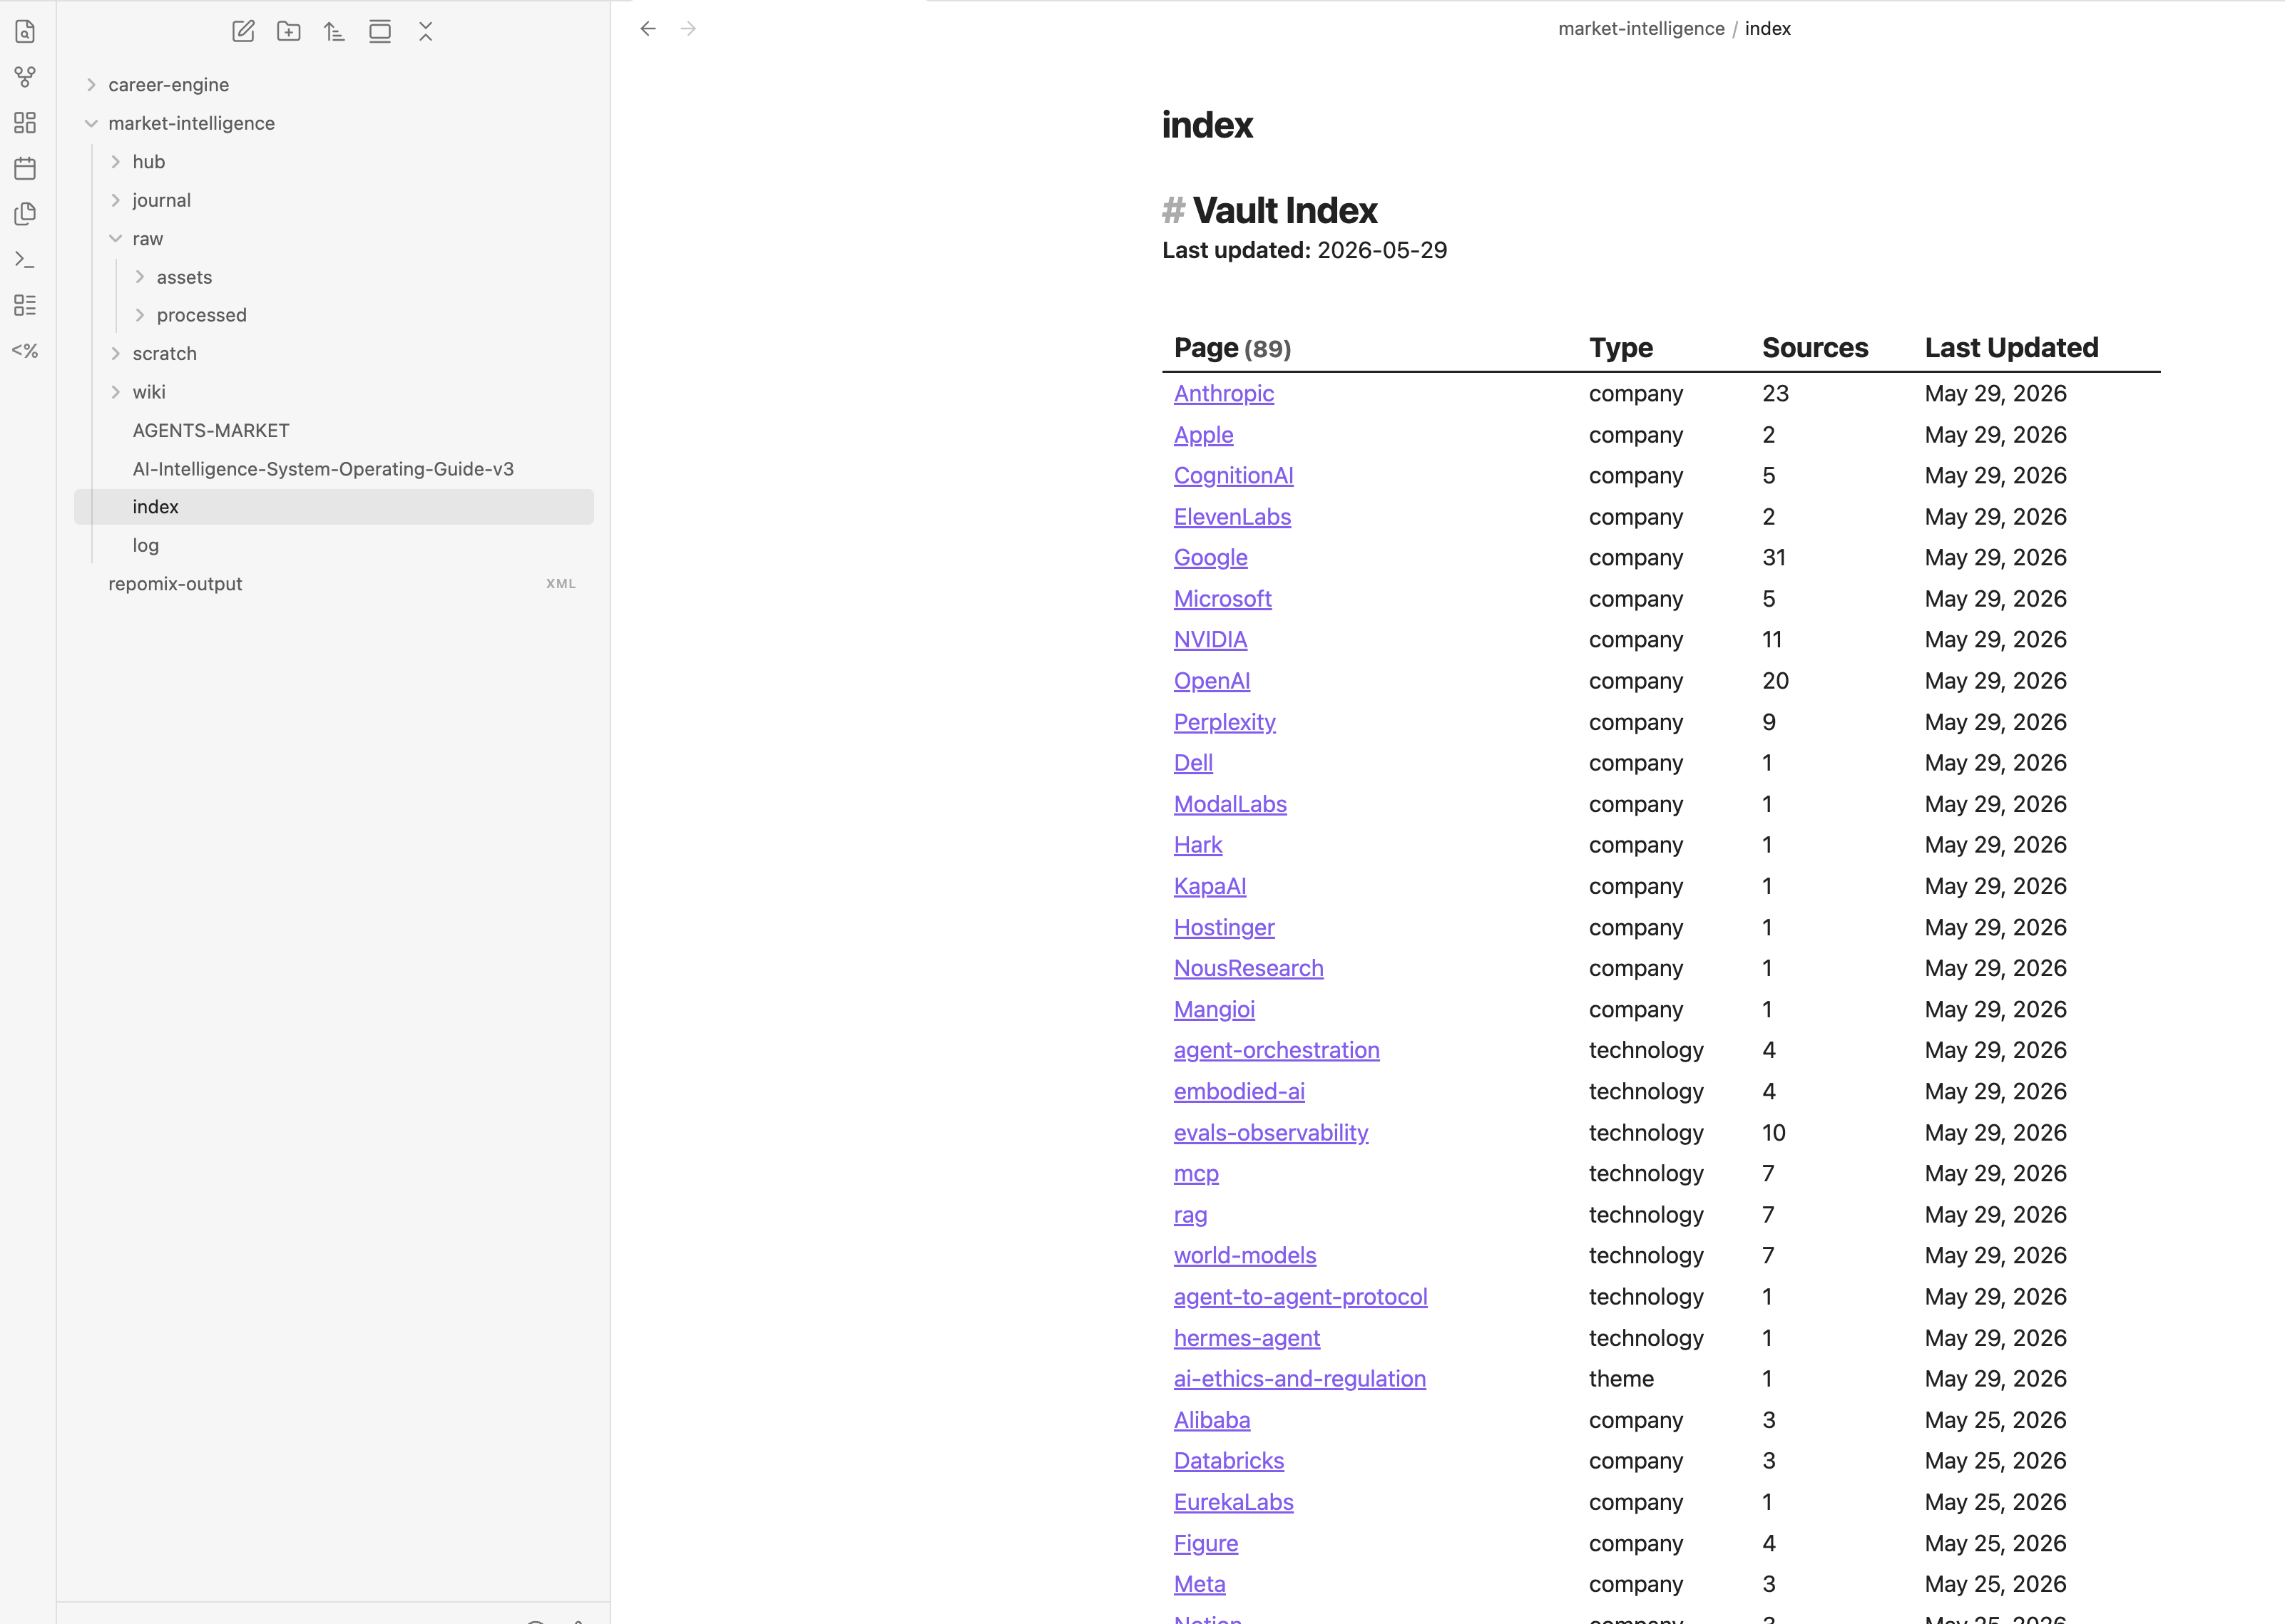Open the Apple page link
2285x1624 pixels.
click(1204, 435)
